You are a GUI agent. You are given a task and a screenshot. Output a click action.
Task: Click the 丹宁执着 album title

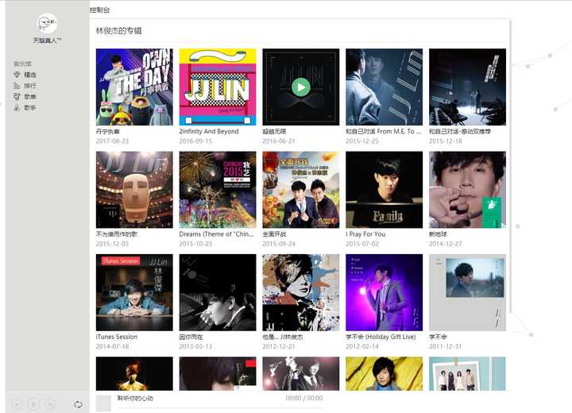click(x=107, y=131)
